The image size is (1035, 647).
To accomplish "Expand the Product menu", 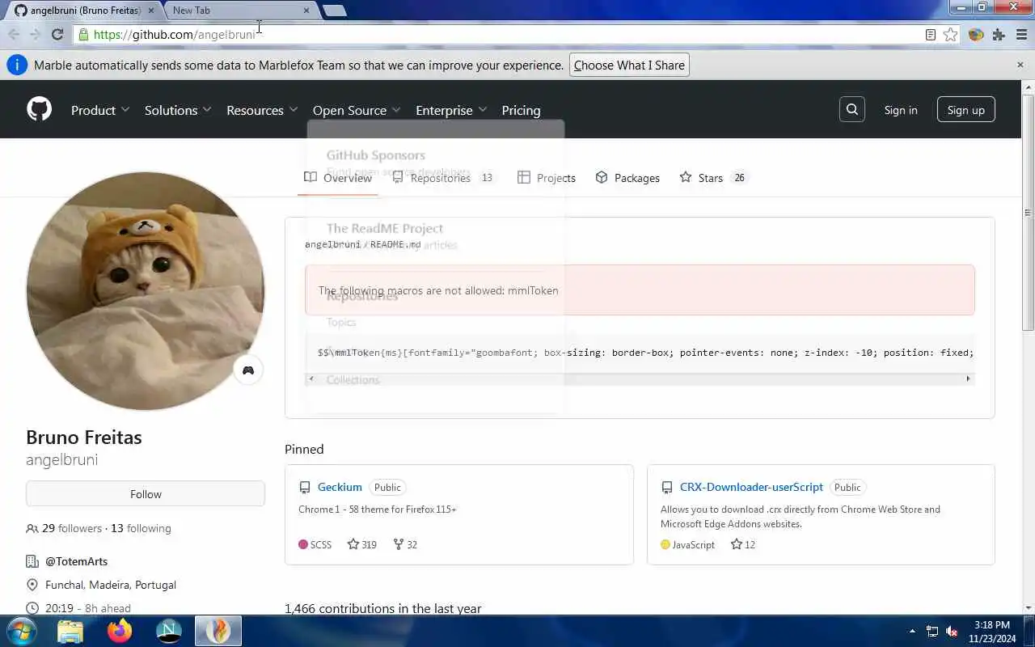I will tap(100, 110).
